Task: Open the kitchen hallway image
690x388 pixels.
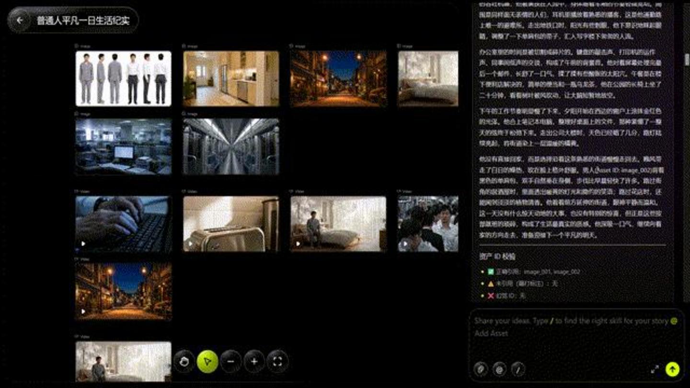Action: click(231, 79)
